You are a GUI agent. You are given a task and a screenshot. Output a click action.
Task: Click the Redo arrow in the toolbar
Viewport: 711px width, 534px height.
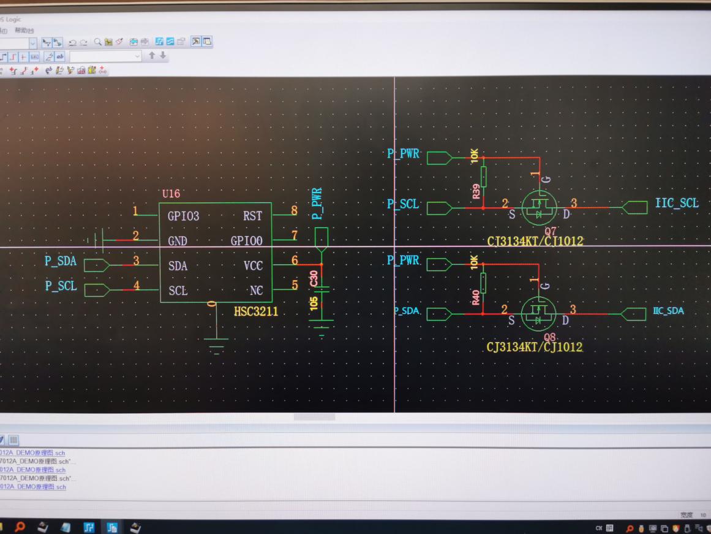(x=84, y=42)
